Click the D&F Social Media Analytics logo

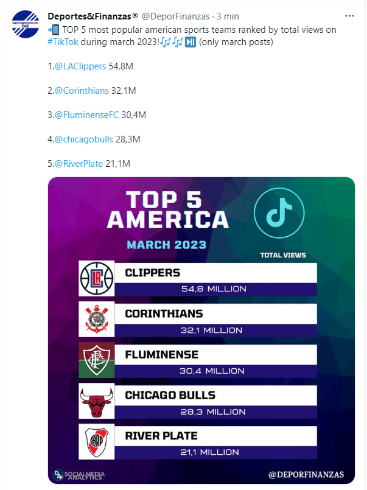click(79, 475)
